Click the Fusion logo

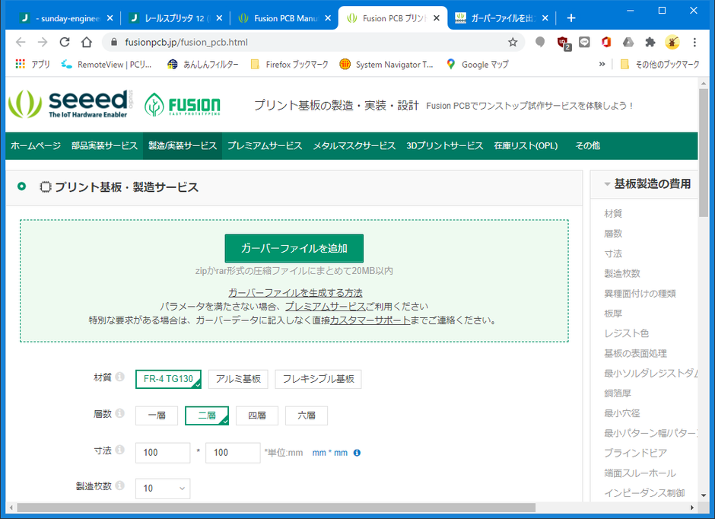coord(182,104)
